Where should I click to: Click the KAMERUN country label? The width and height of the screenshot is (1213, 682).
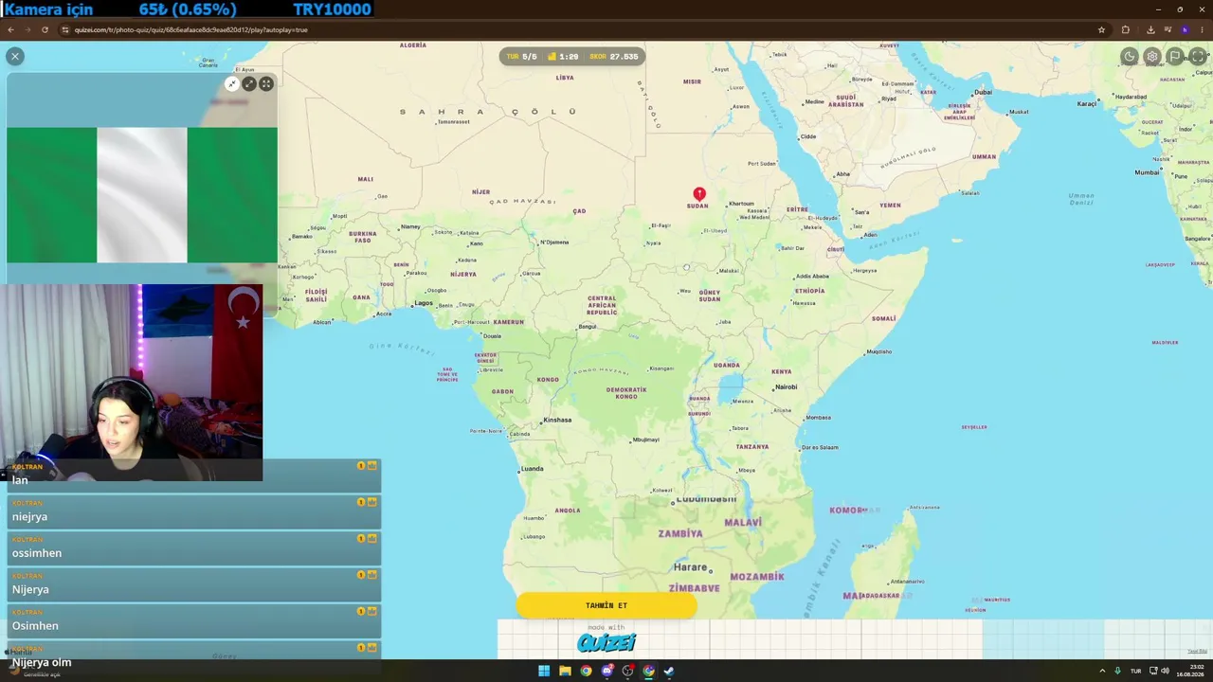coord(508,322)
